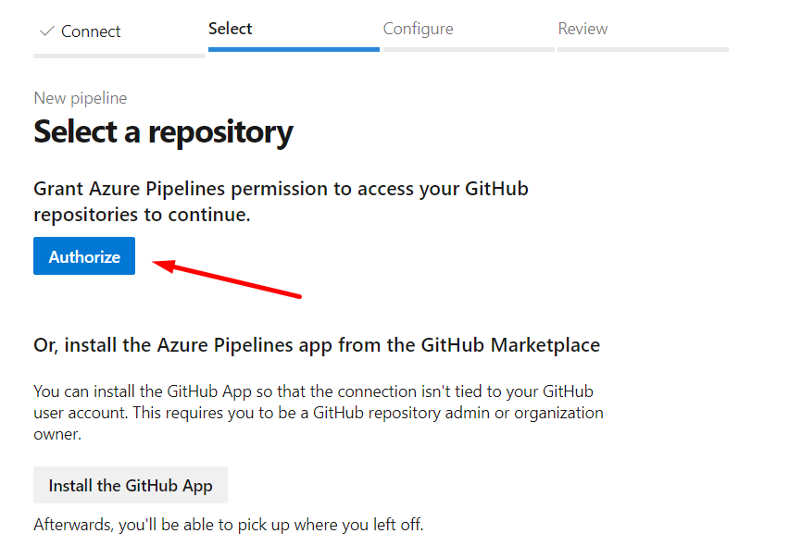Viewport: 789px width, 546px height.
Task: Select the Select step tab
Action: coord(231,29)
